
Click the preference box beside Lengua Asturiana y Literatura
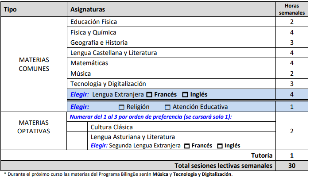[x=77, y=136]
